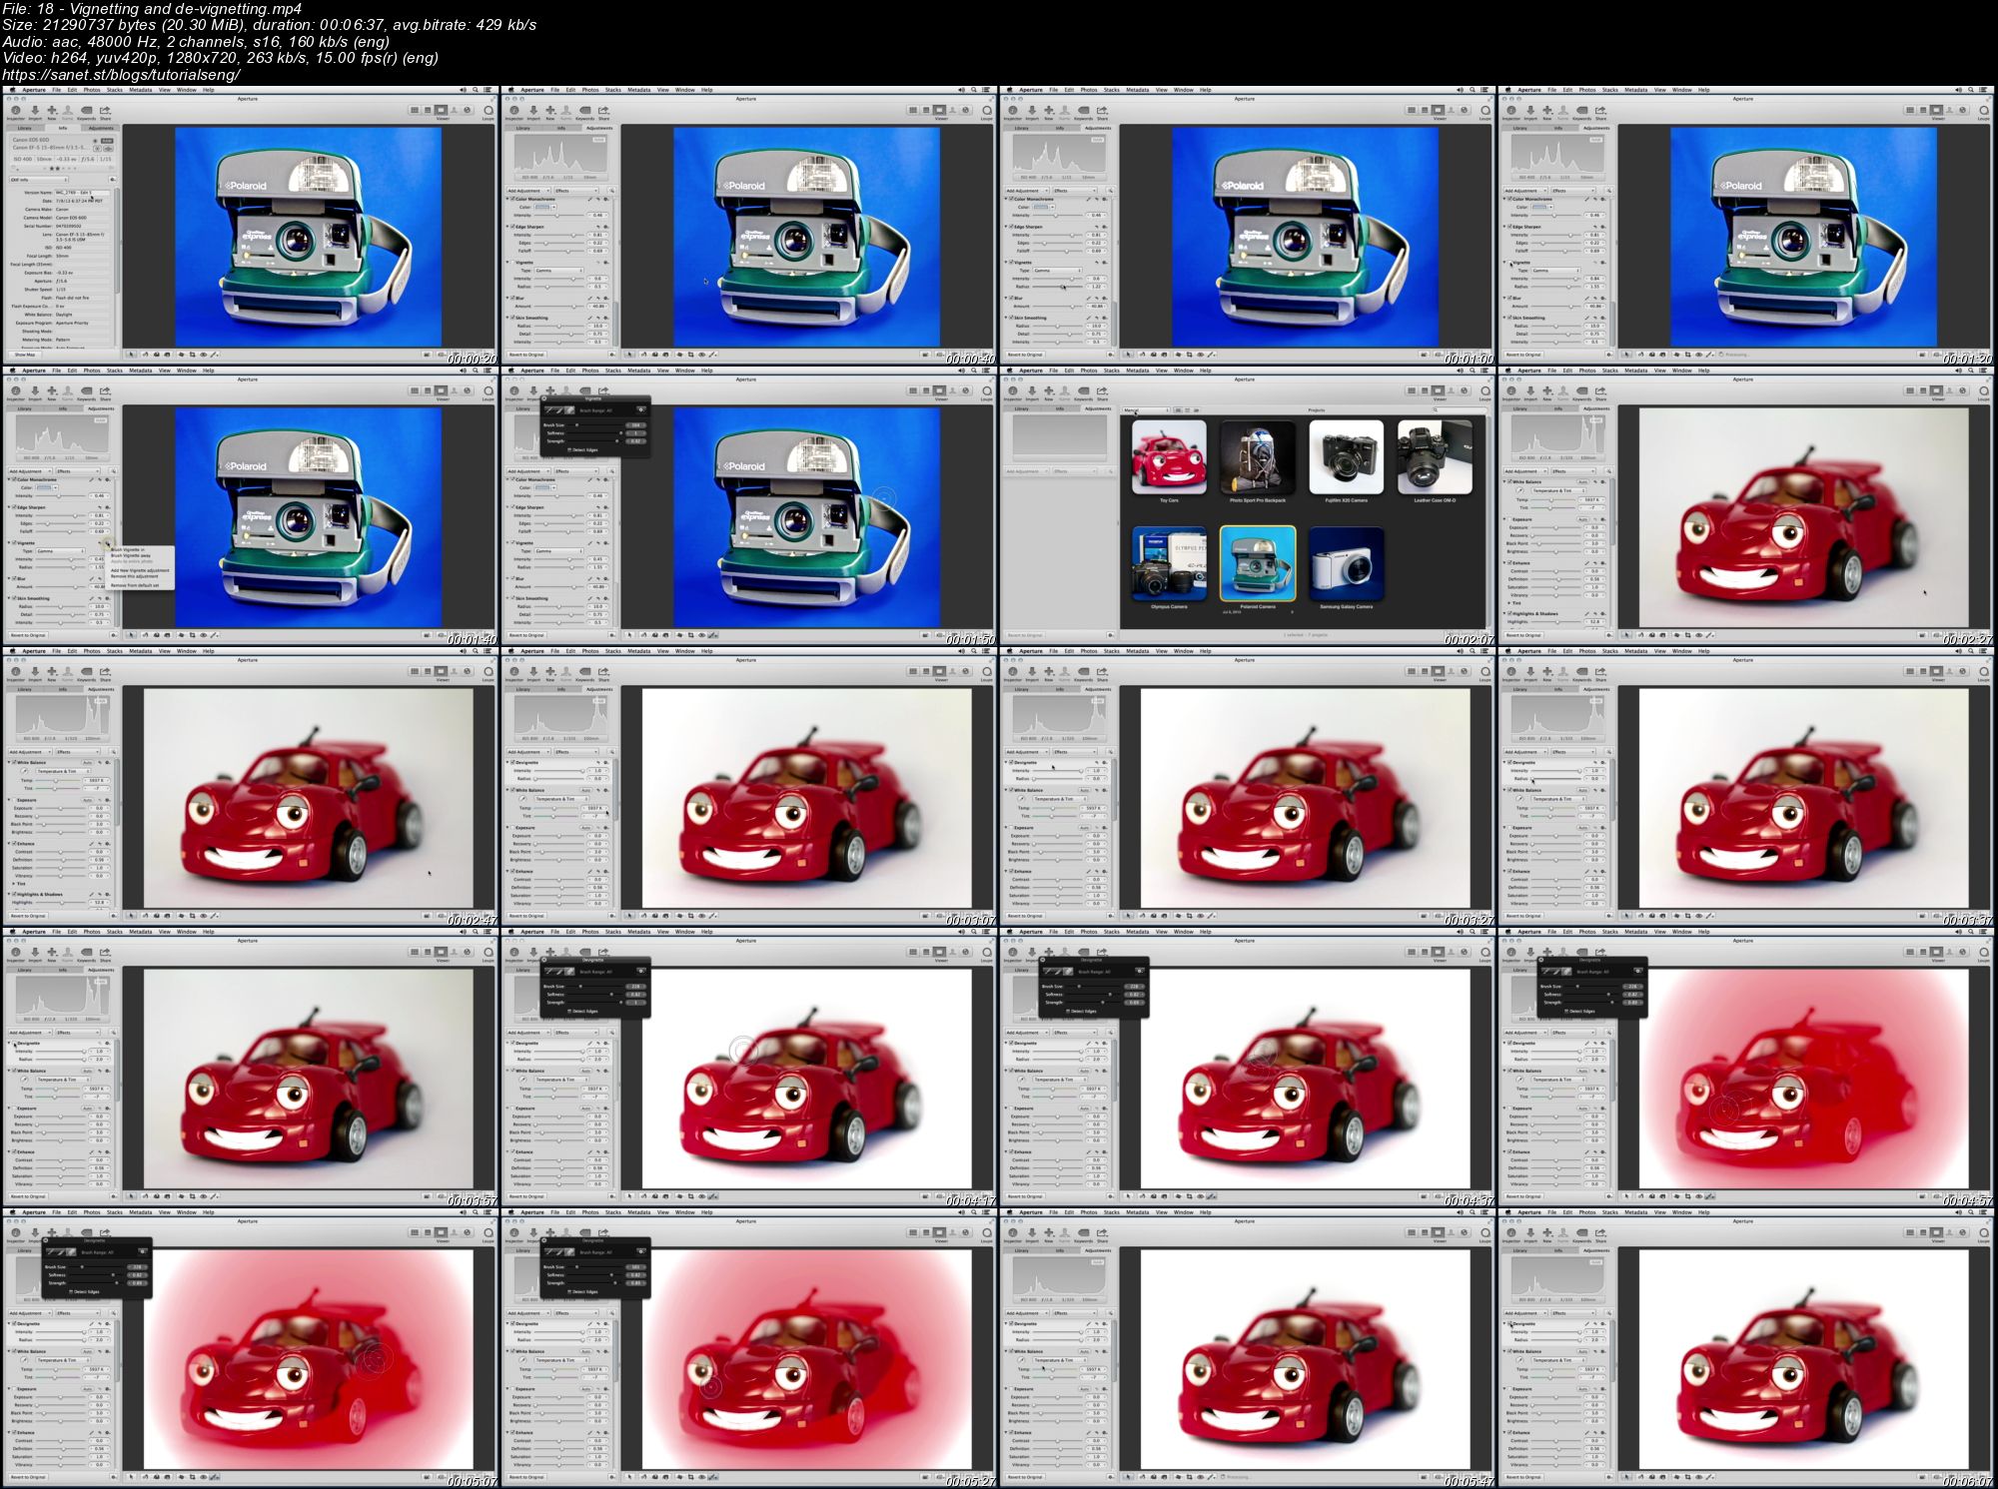Viewport: 1998px width, 1489px height.
Task: In the 00:04:17 frame, toggle the Enhance checkbox
Action: pyautogui.click(x=512, y=1151)
